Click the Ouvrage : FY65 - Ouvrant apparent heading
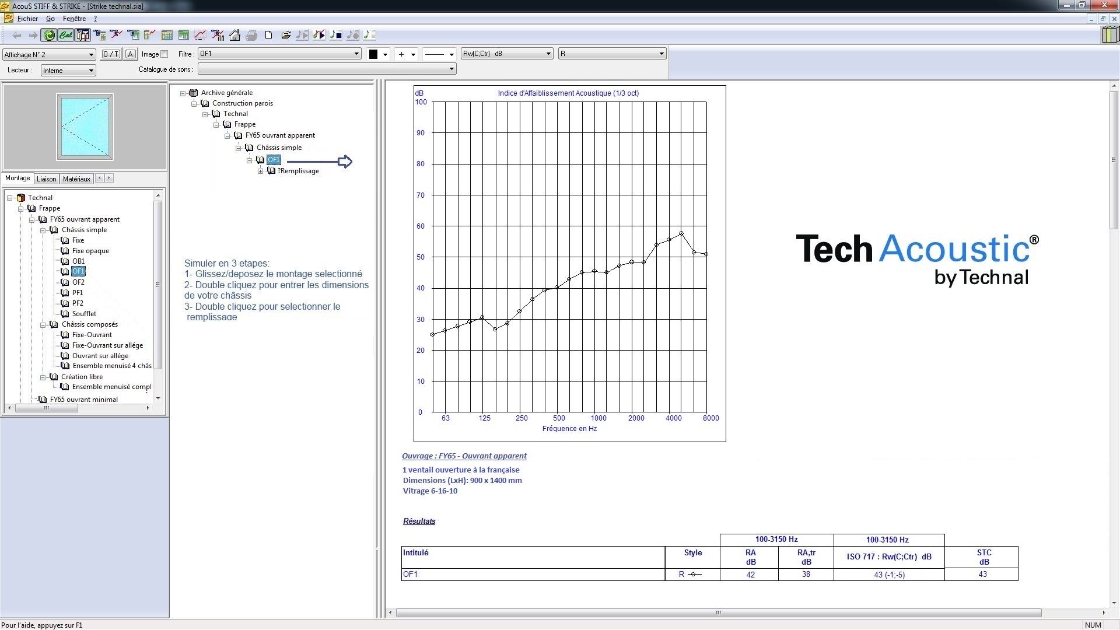This screenshot has height=630, width=1120. pyautogui.click(x=464, y=456)
